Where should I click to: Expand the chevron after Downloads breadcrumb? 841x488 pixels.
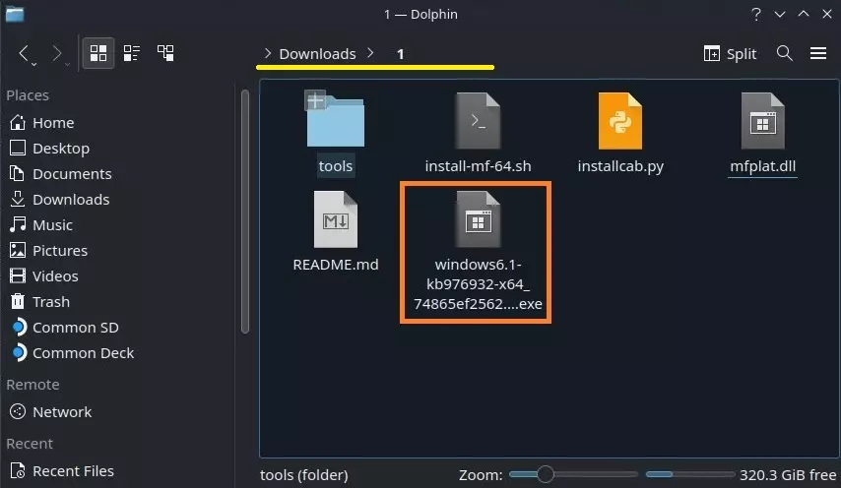point(370,53)
